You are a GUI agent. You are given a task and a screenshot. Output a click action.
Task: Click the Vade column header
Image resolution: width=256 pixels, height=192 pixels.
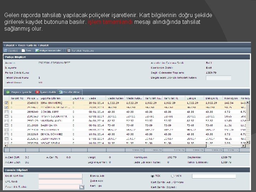97,98
